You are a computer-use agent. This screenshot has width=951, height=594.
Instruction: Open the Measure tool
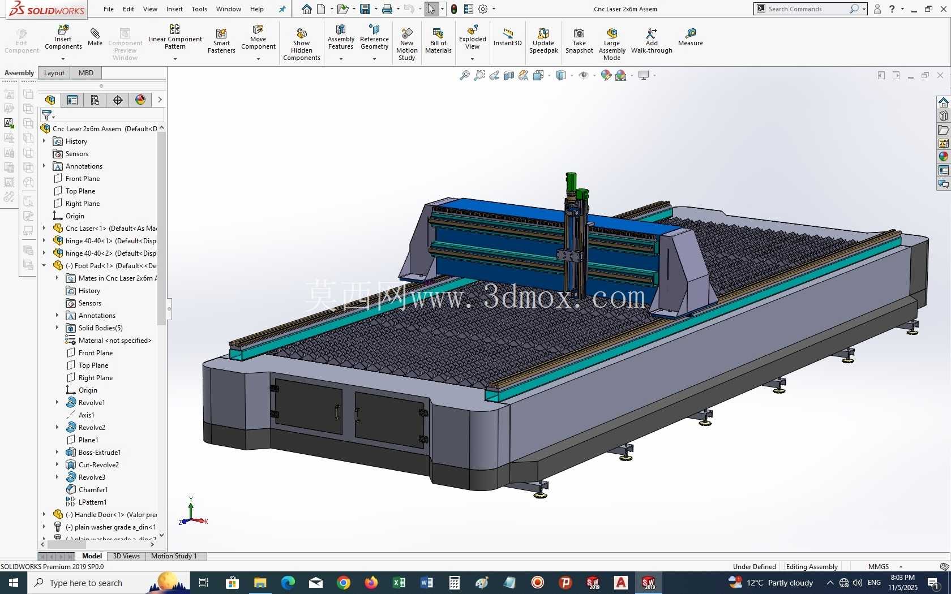point(691,37)
